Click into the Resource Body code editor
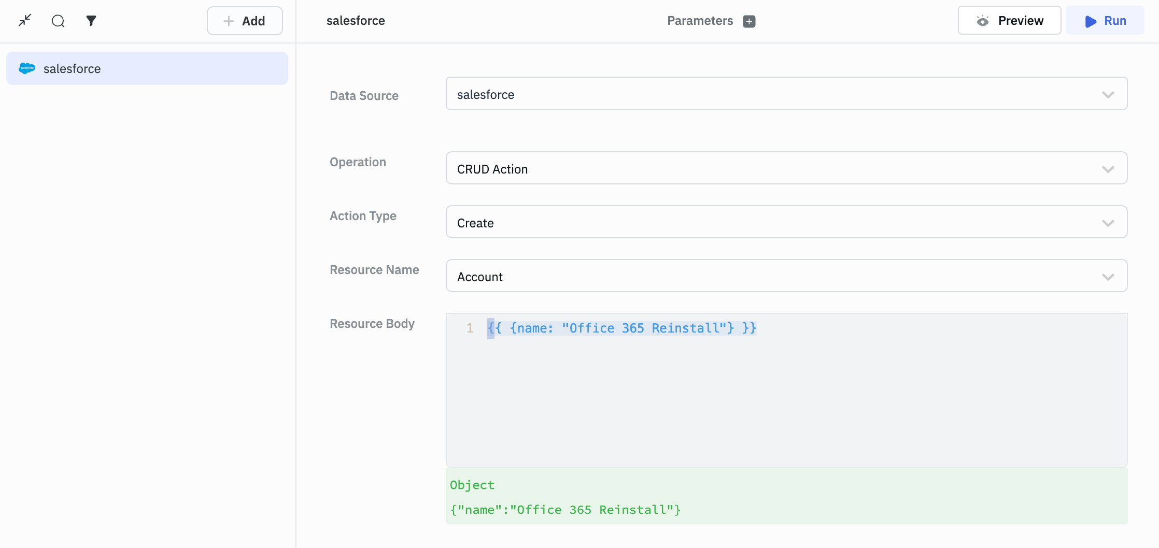 [786, 391]
